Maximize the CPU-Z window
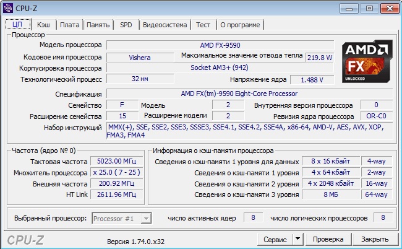The height and width of the screenshot is (249, 402). click(x=369, y=9)
